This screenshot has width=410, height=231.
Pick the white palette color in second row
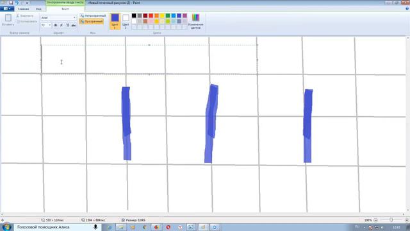134,21
